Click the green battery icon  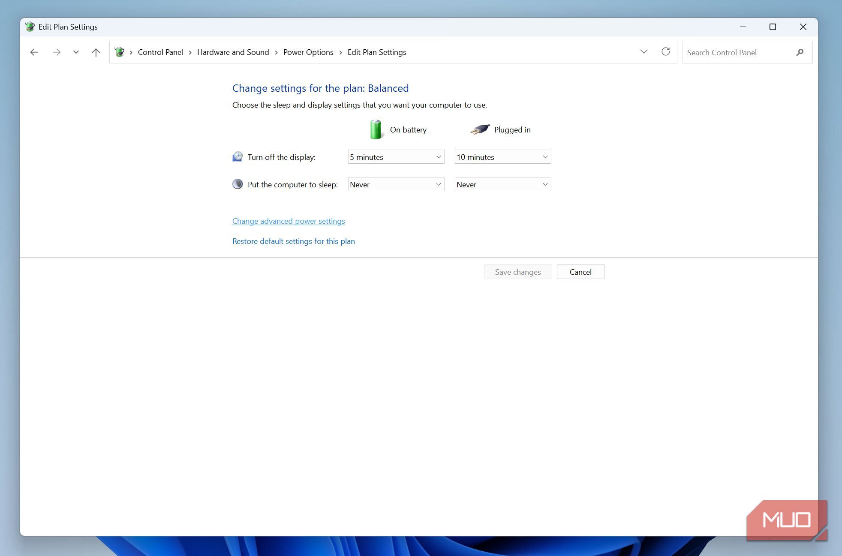pyautogui.click(x=376, y=129)
